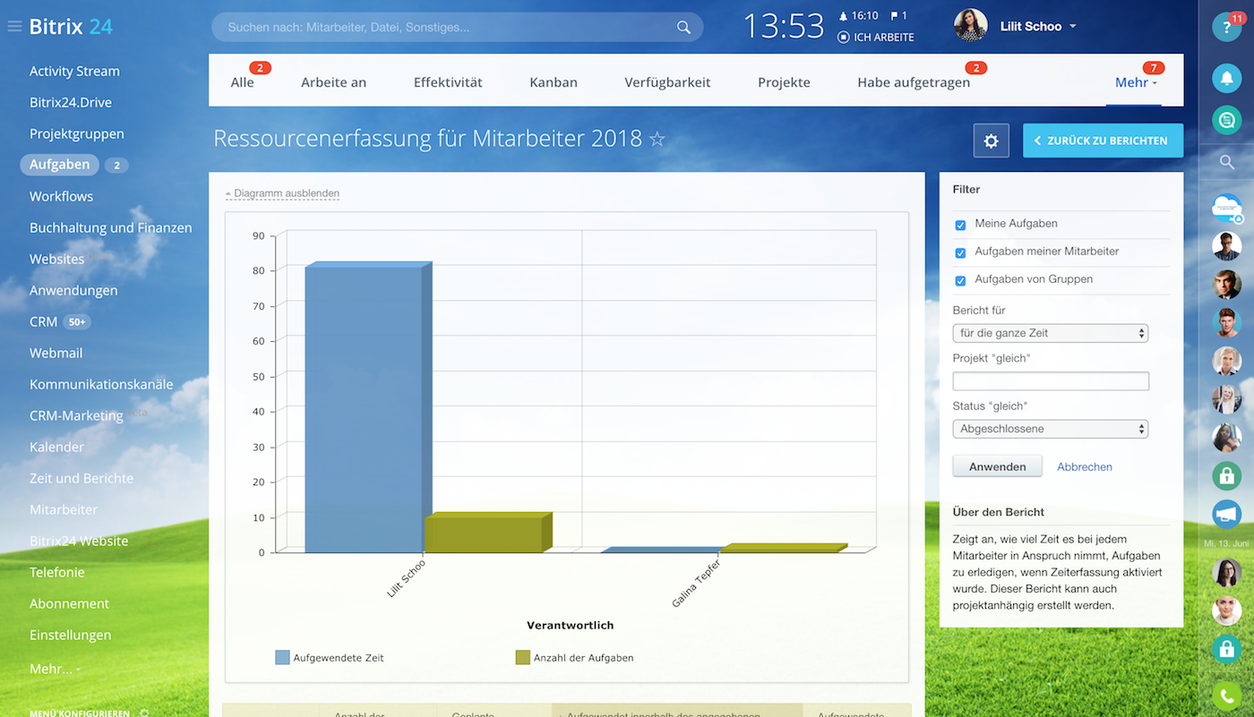
Task: Expand Mehr... in the left sidebar menu
Action: 55,669
